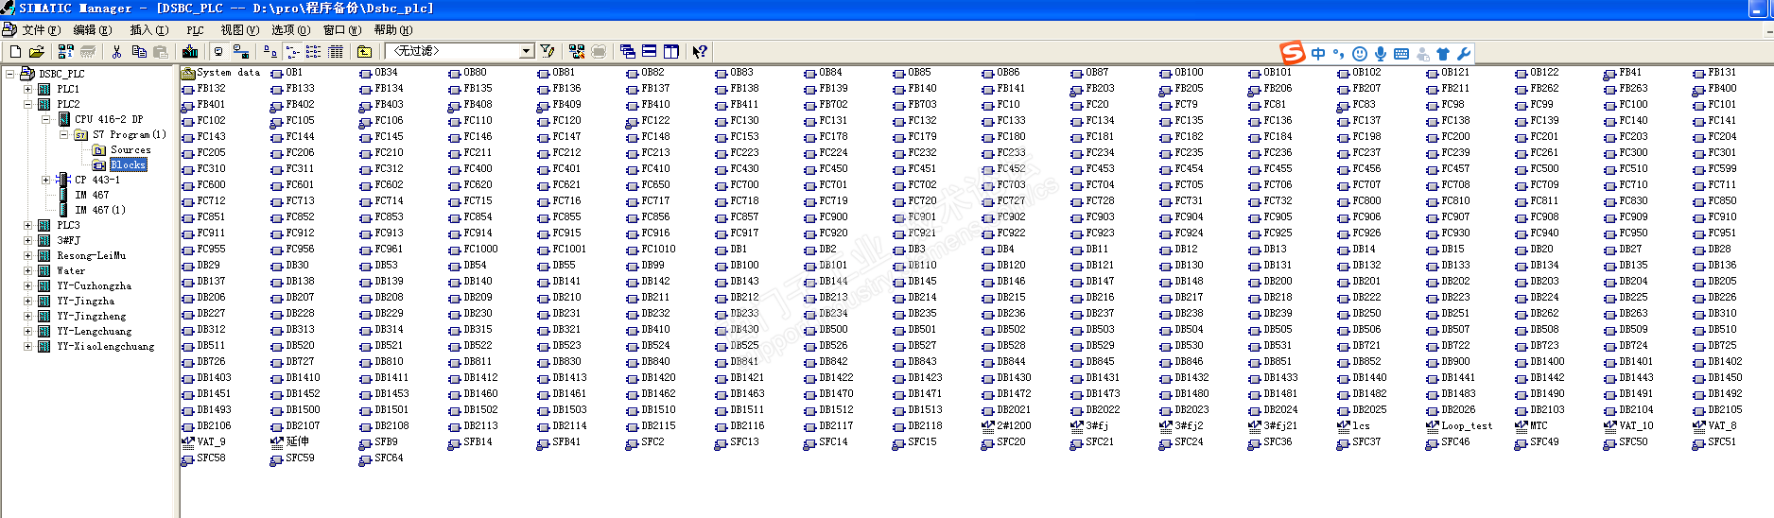Image resolution: width=1774 pixels, height=518 pixels.
Task: Click the New project toolbar icon
Action: (x=15, y=51)
